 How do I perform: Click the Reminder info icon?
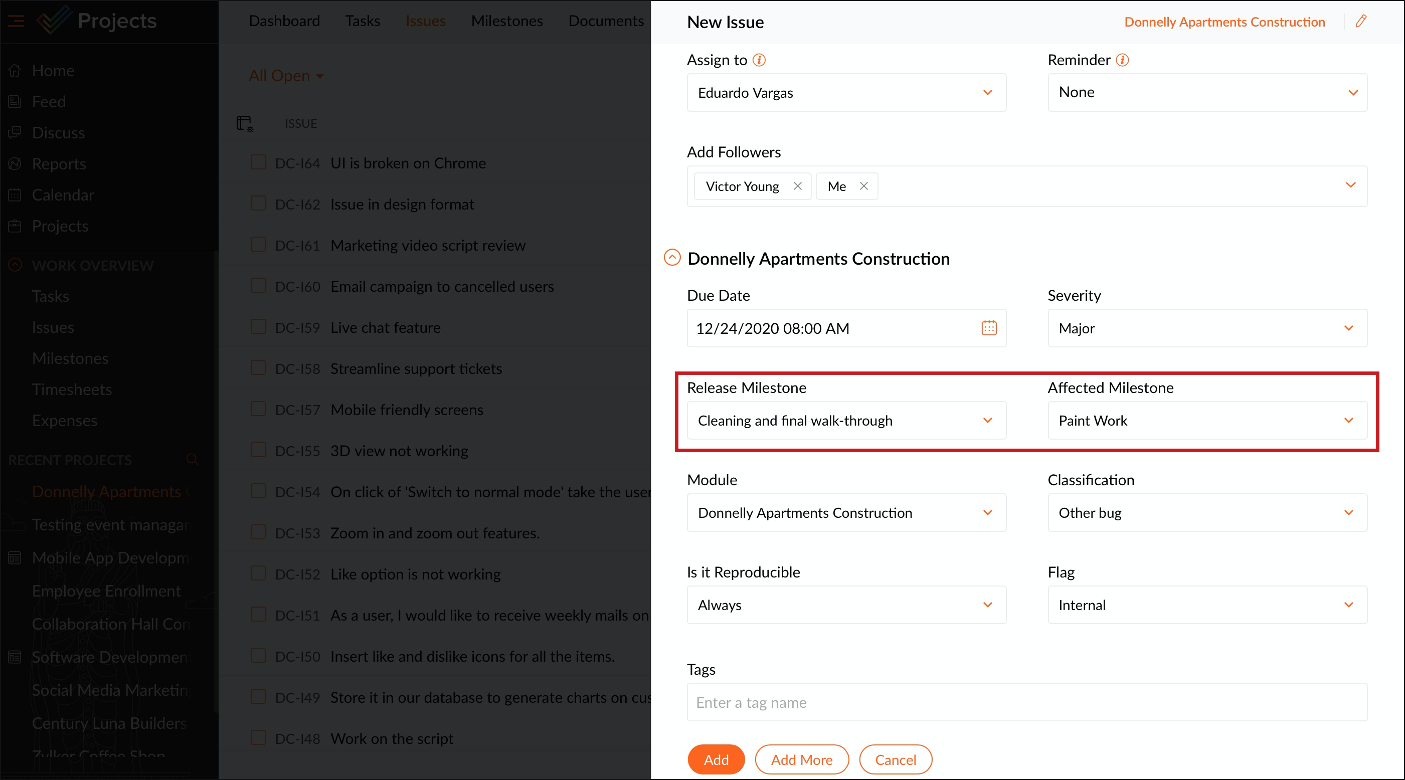tap(1122, 60)
